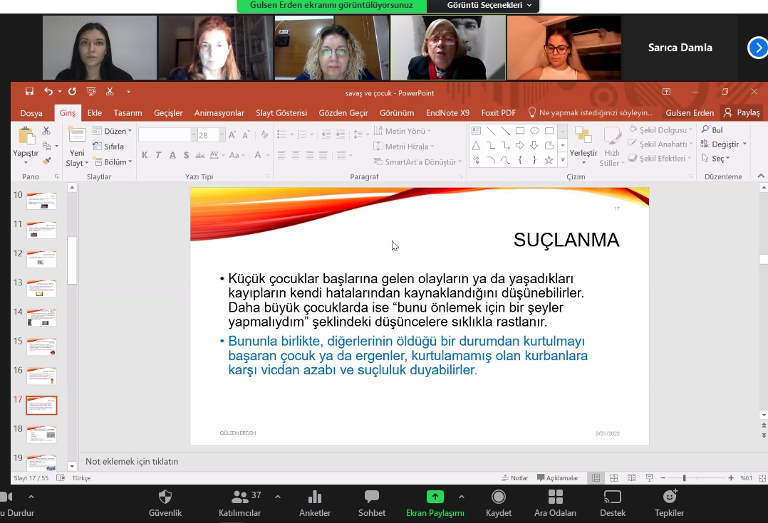Image resolution: width=768 pixels, height=523 pixels.
Task: Toggle the Açıklamalar comments pane
Action: coord(557,478)
